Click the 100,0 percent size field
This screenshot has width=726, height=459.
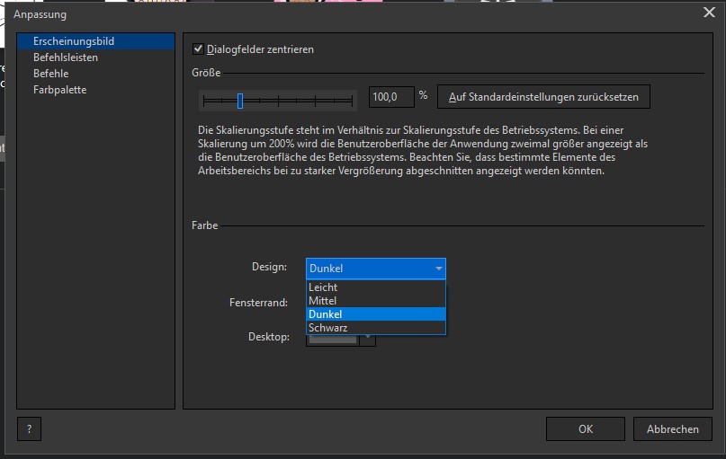pyautogui.click(x=391, y=97)
